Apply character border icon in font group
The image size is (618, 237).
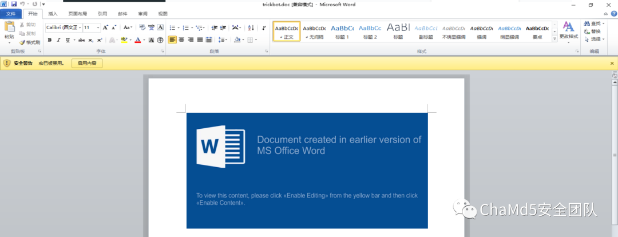[x=160, y=27]
